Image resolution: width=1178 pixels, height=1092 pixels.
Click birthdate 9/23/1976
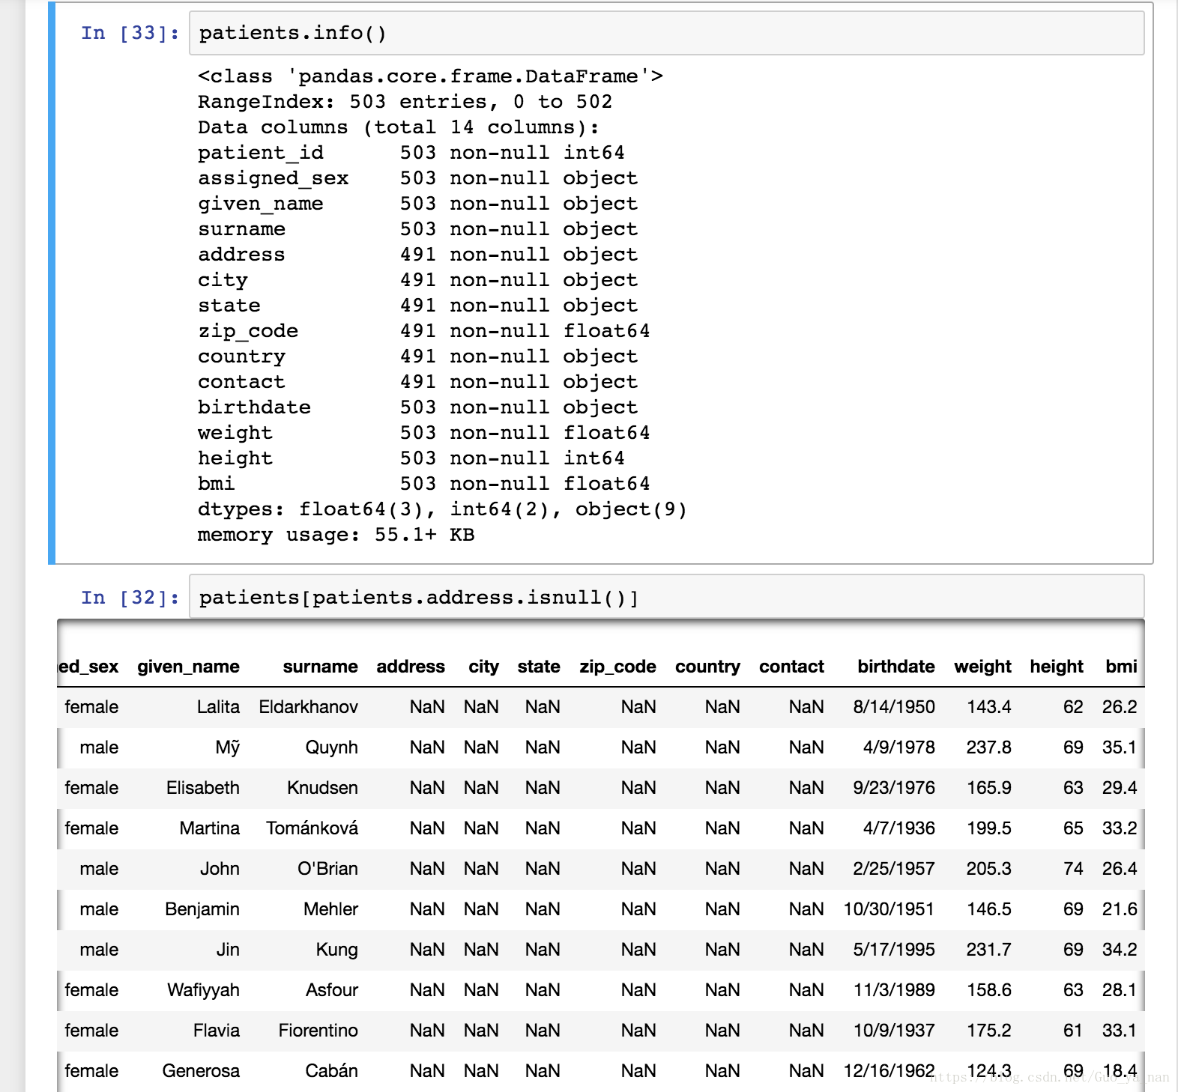point(893,788)
